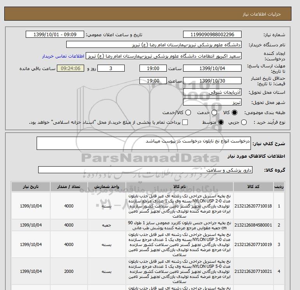Click the جزئیات اطلاعات نیاز page header

261,14
